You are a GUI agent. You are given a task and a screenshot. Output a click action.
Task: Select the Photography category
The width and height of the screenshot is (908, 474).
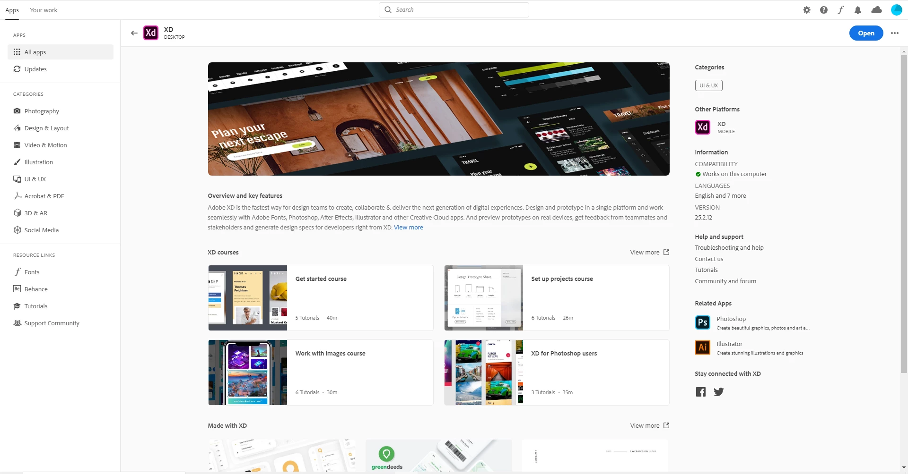(x=61, y=111)
